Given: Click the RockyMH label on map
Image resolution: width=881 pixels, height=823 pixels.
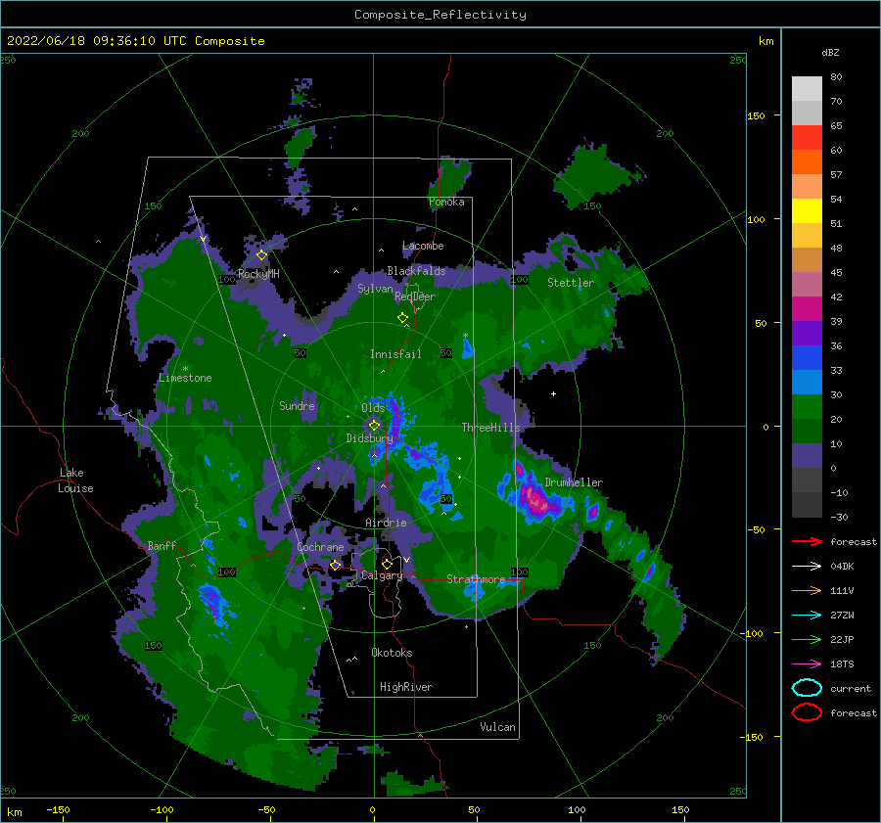Looking at the screenshot, I should [x=258, y=274].
